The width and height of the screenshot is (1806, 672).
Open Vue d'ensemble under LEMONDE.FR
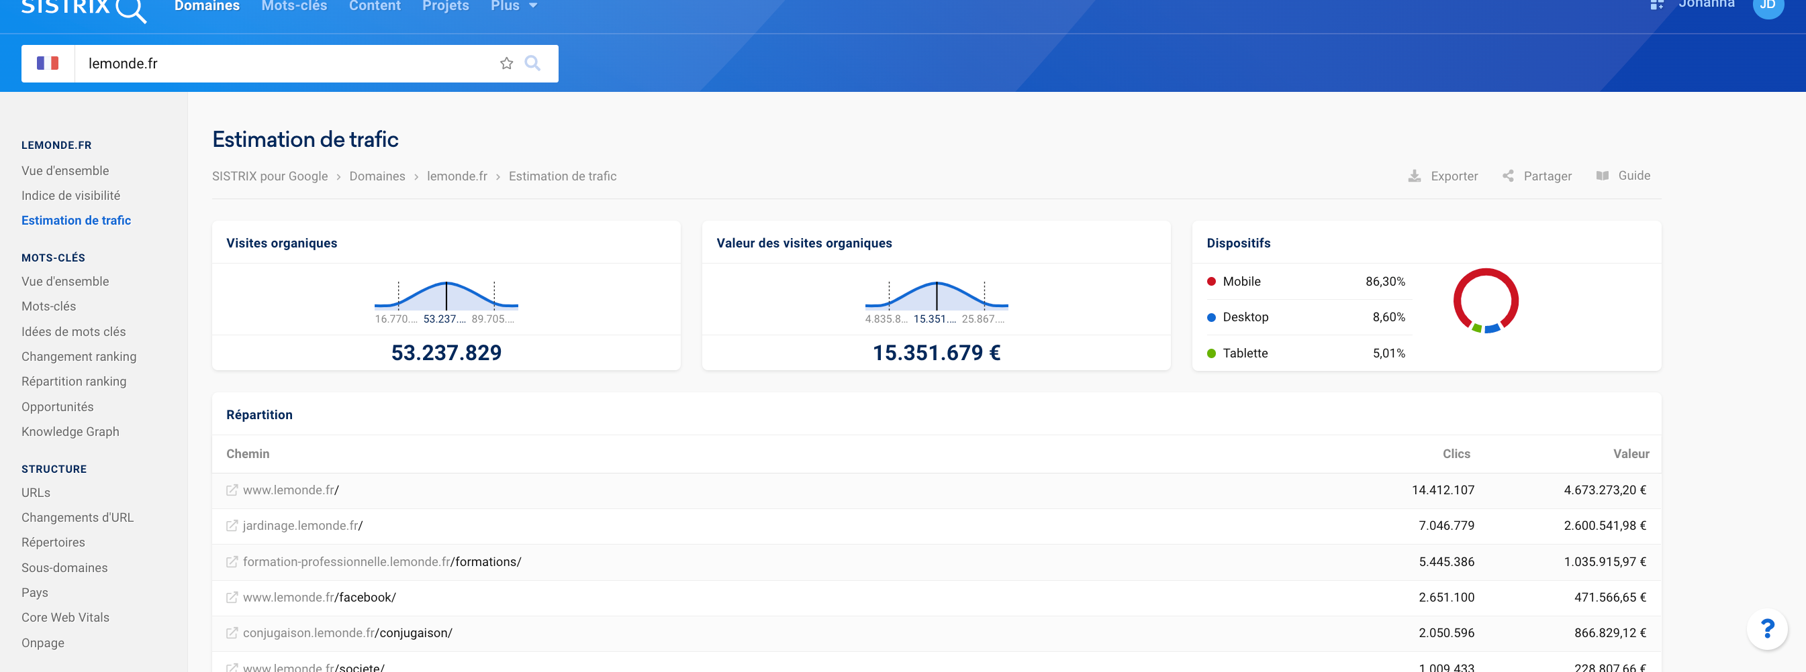coord(65,171)
